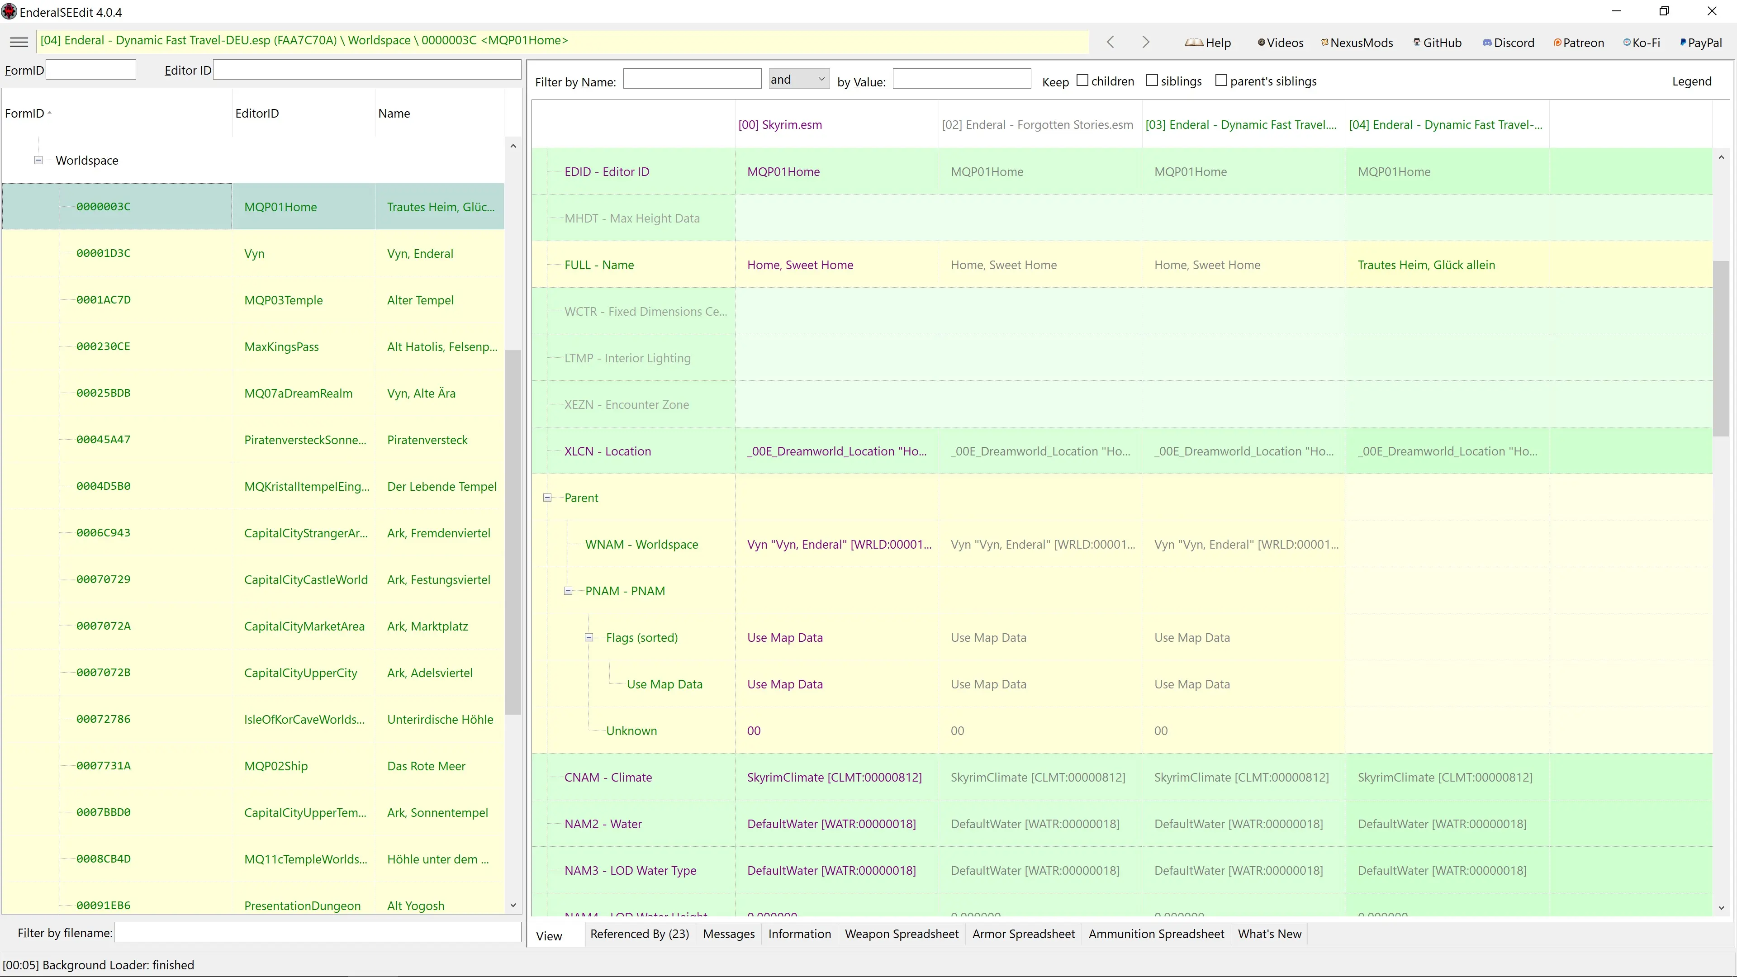Collapse the Worldspace tree node

[x=38, y=161]
